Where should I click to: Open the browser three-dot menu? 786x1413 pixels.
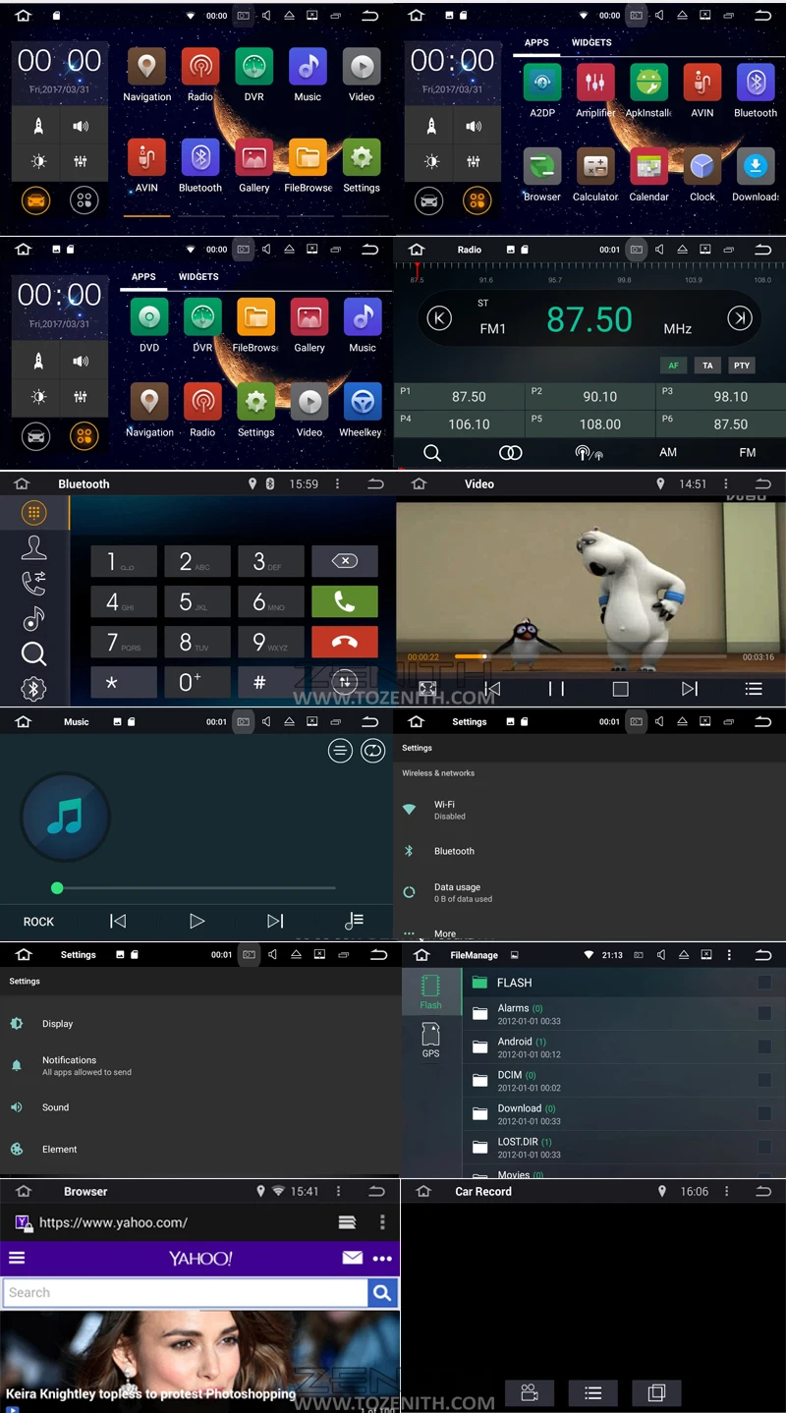(x=382, y=1222)
